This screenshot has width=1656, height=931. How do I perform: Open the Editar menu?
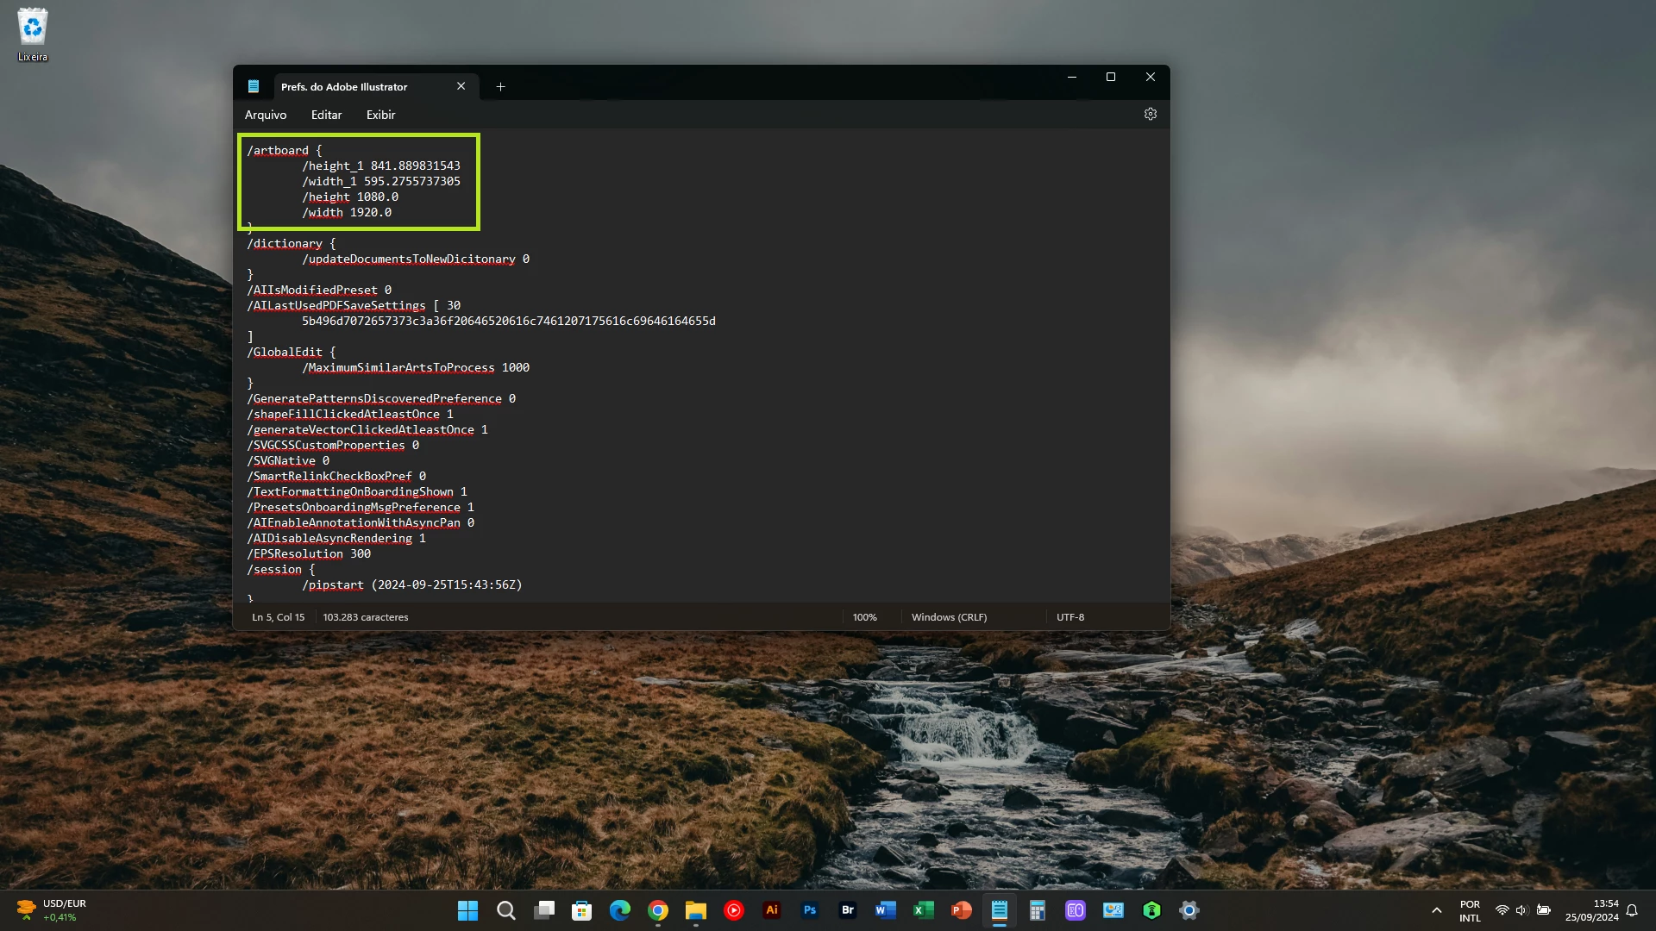(326, 115)
